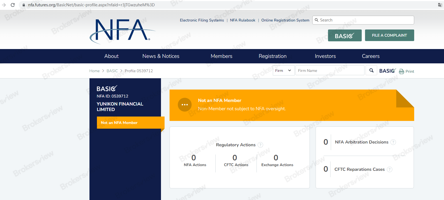Image resolution: width=444 pixels, height=200 pixels.
Task: Expand the Firm search type dropdown
Action: 283,71
